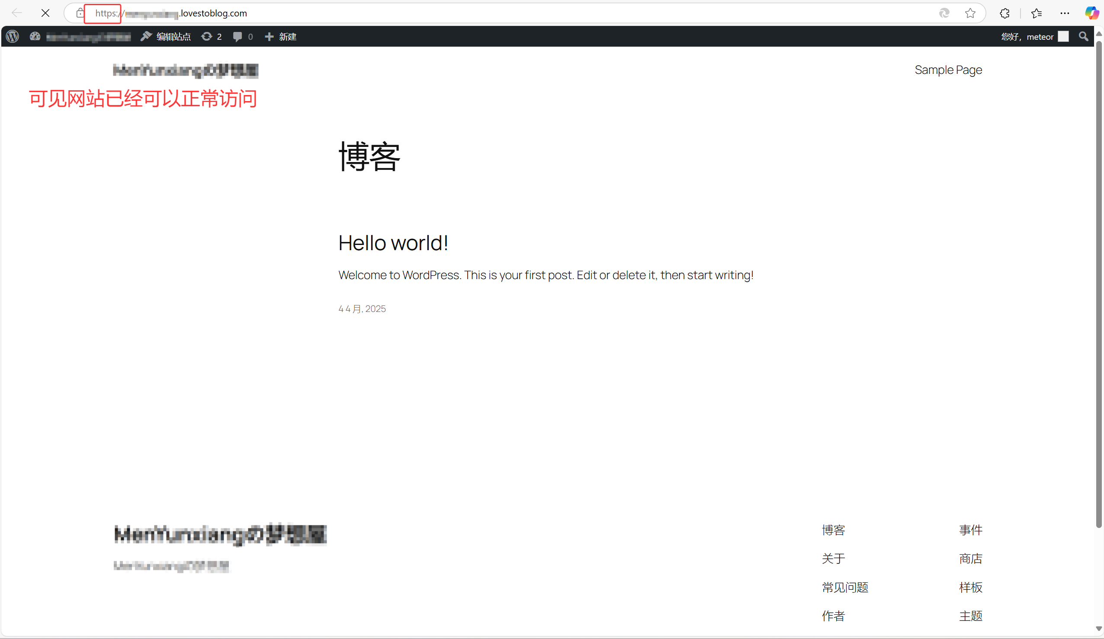Stop page loading with the X button

point(45,13)
